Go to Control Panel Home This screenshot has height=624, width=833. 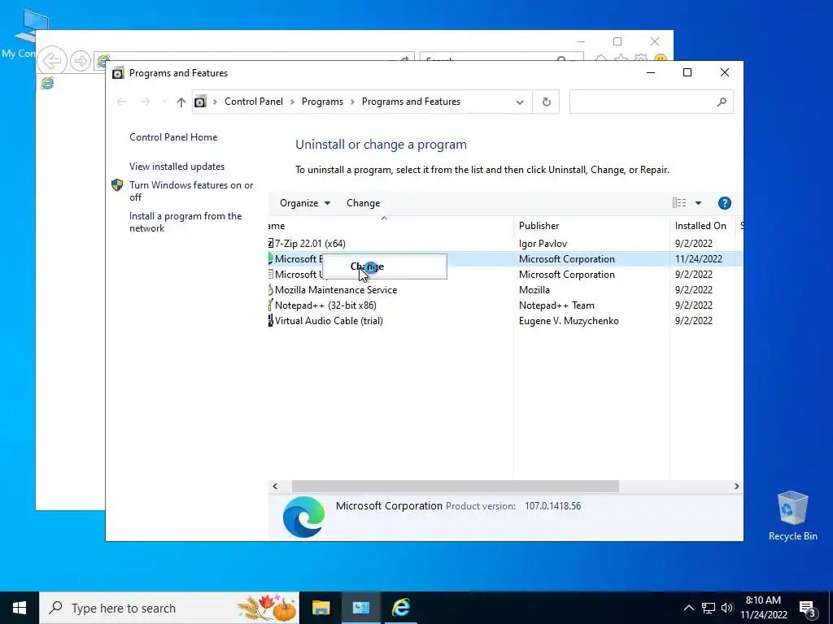[173, 136]
